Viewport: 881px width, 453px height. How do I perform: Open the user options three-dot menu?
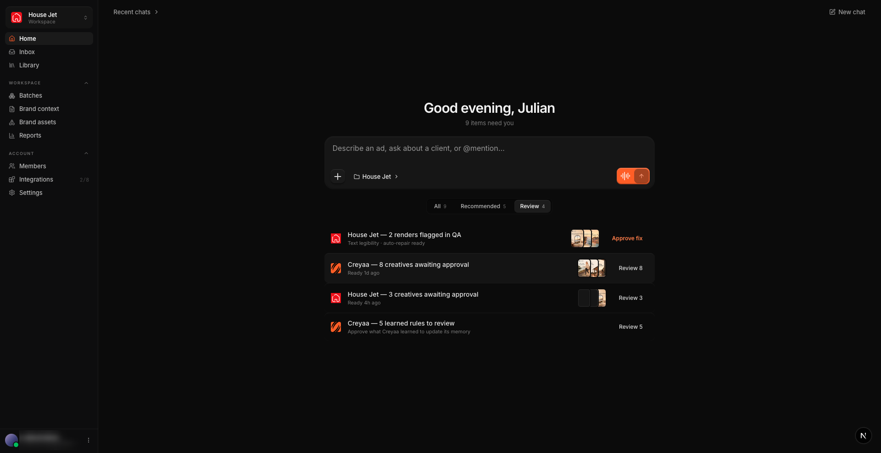point(89,440)
